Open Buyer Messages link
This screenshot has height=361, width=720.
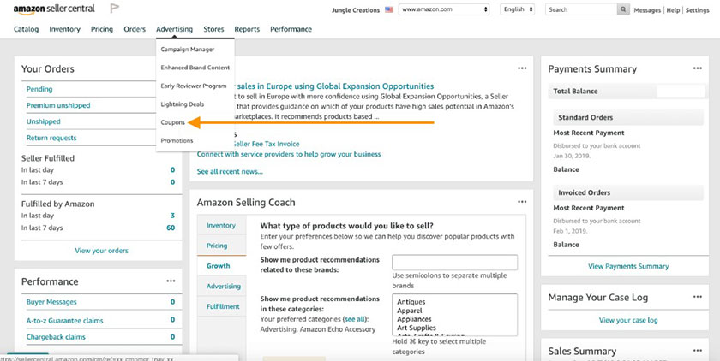[51, 302]
